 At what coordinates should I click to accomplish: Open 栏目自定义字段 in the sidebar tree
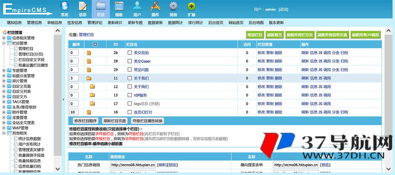31,60
